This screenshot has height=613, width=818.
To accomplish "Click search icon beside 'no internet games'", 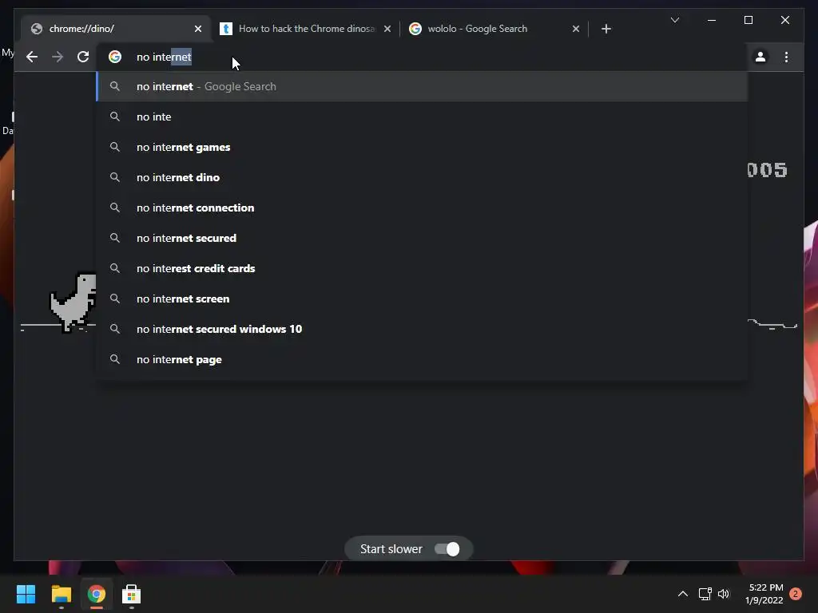I will pos(115,147).
